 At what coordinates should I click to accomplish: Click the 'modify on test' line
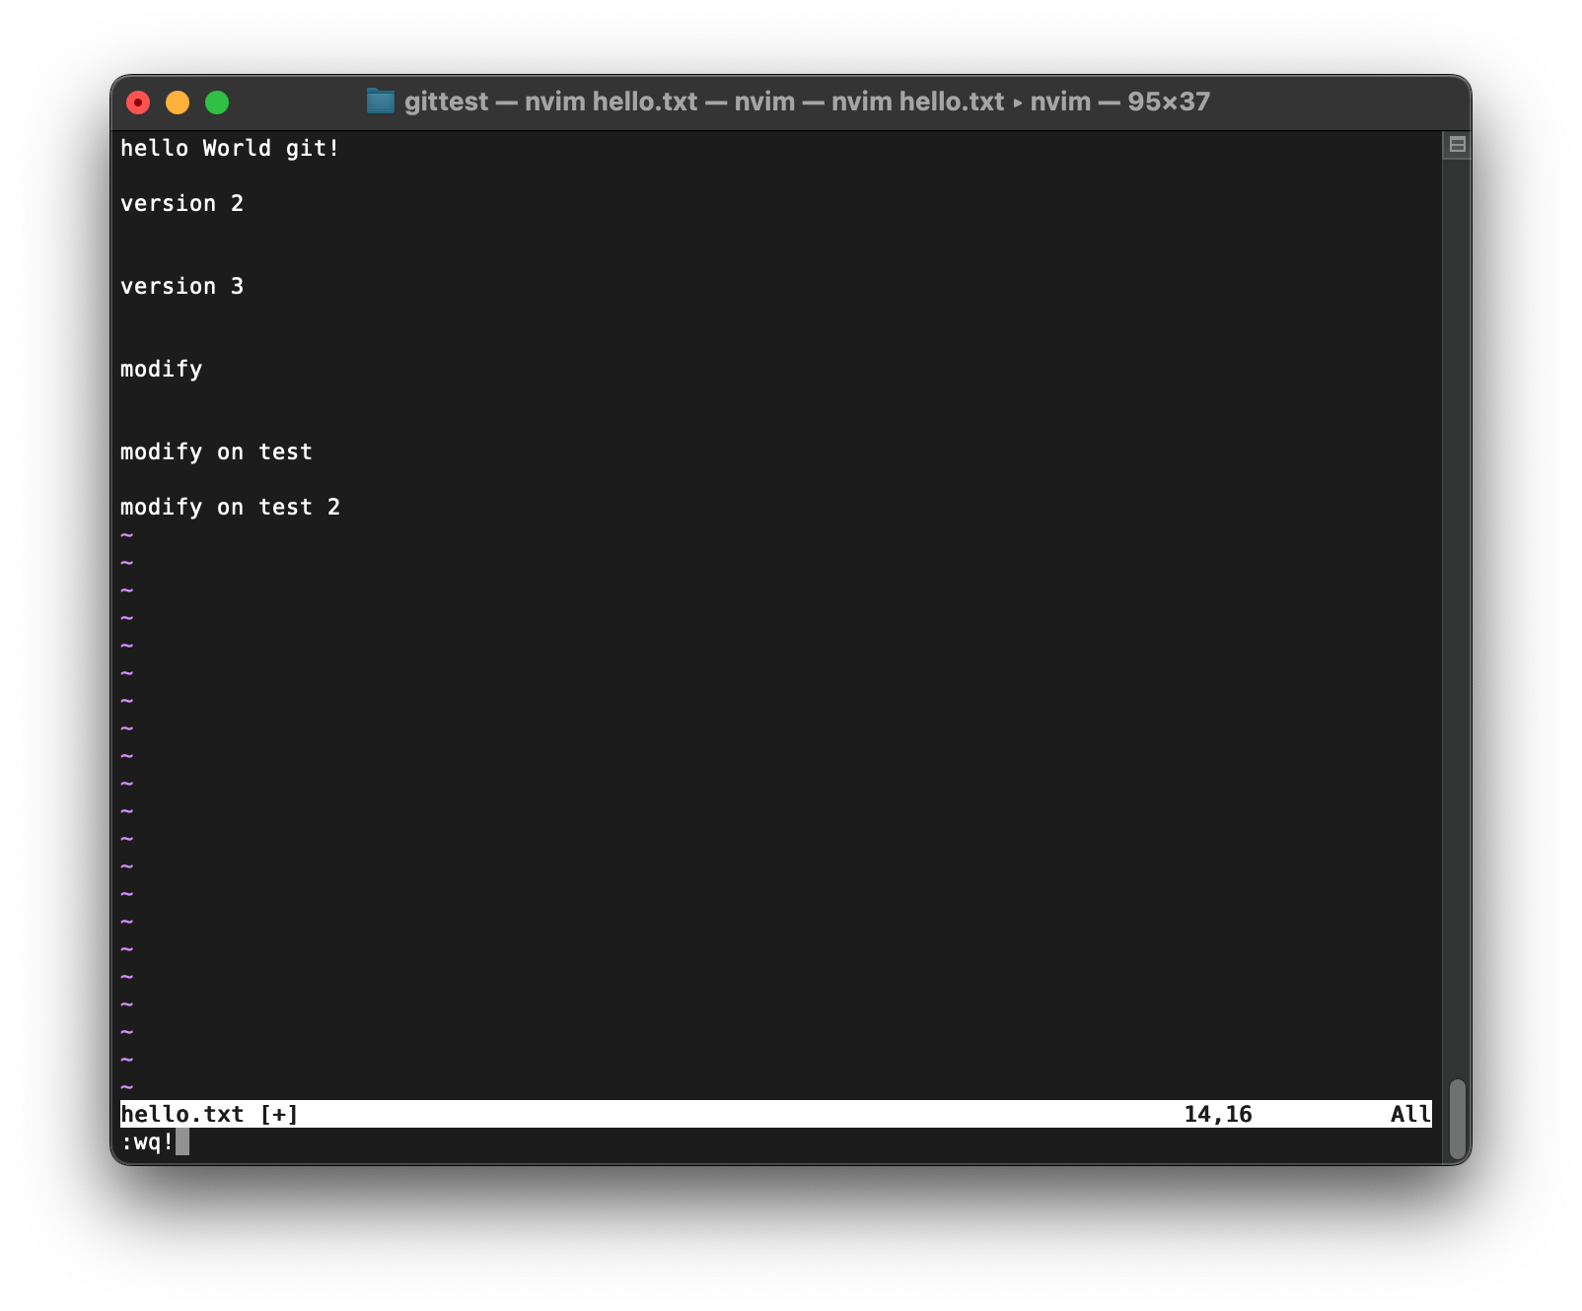[x=216, y=451]
